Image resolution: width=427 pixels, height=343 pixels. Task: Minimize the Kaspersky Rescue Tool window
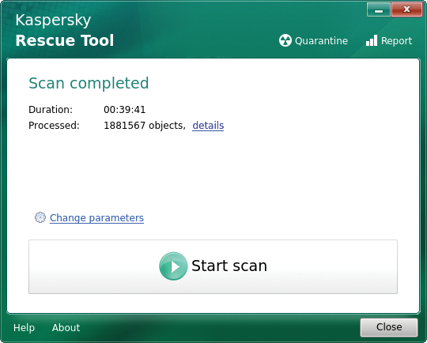tap(379, 10)
